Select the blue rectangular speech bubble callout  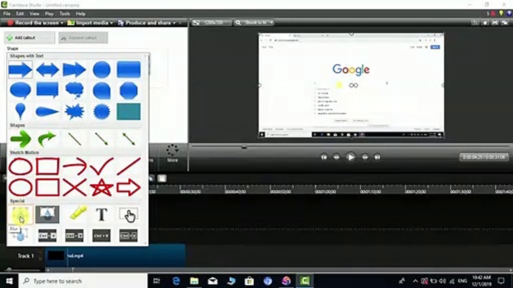coord(47,90)
